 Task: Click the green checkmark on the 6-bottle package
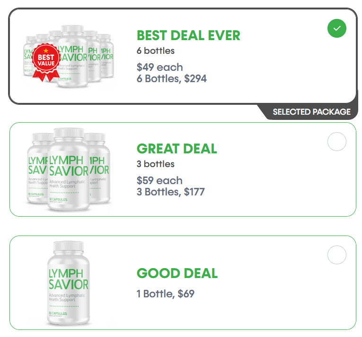[336, 28]
